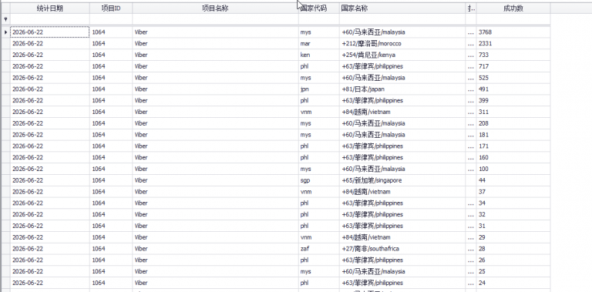Select the cell with success count 2331
The height and width of the screenshot is (292, 592).
click(513, 44)
